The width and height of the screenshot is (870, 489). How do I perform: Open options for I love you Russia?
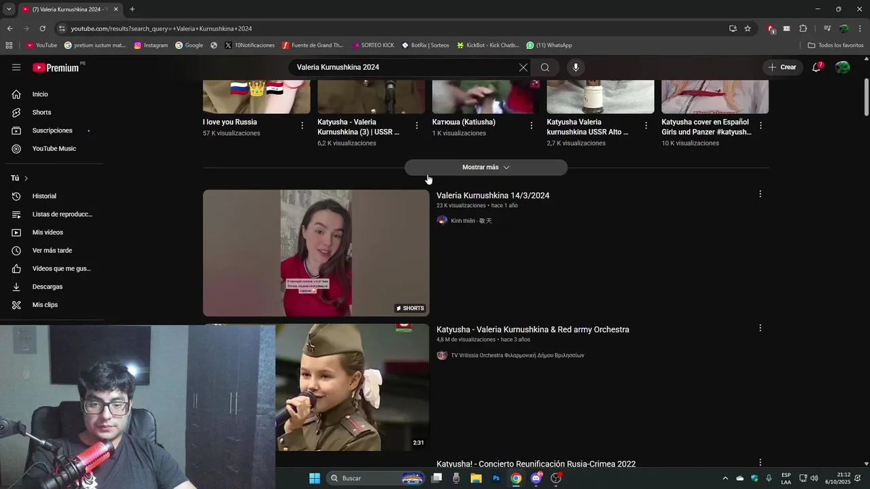(302, 125)
